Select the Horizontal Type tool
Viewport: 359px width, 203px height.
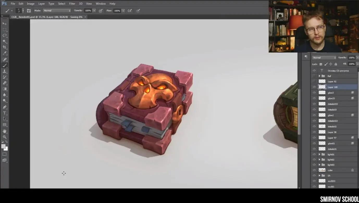(x=4, y=113)
